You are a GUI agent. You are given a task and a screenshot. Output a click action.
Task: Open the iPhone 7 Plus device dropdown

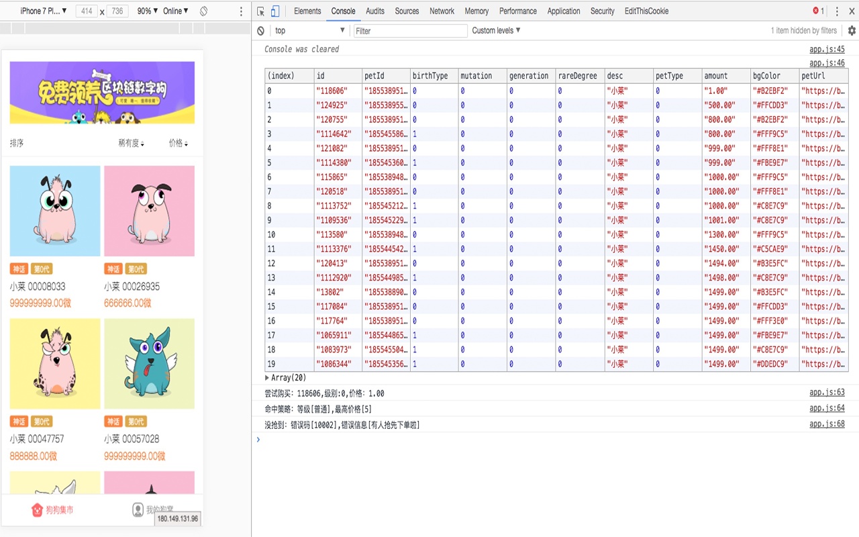pyautogui.click(x=44, y=11)
